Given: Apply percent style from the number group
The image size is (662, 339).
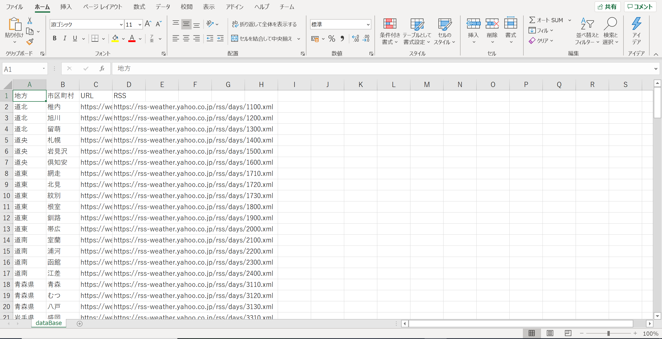Looking at the screenshot, I should tap(332, 38).
